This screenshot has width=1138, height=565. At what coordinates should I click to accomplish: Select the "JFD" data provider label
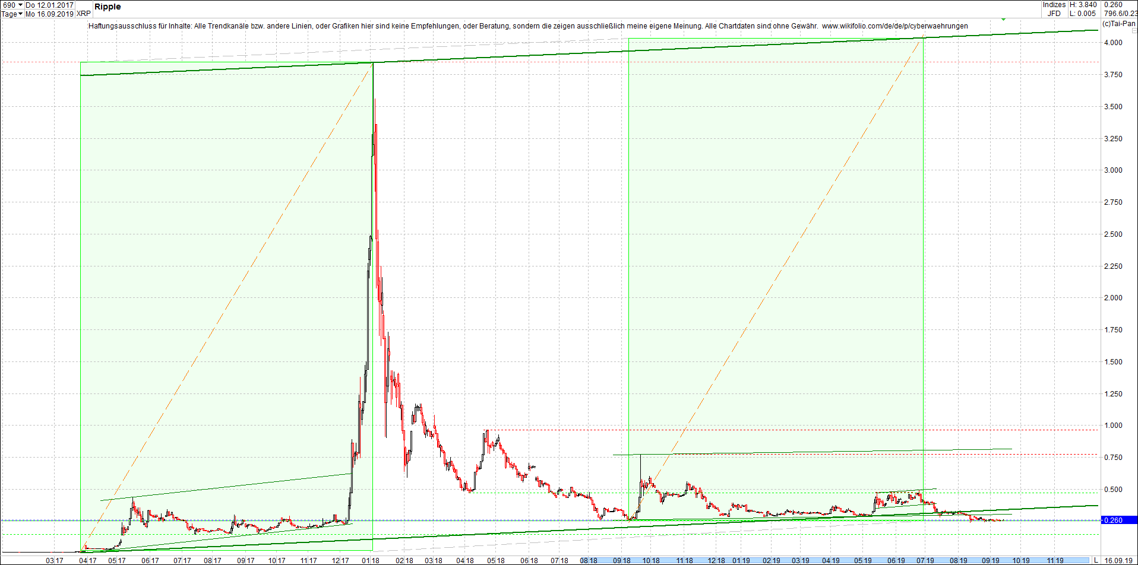[x=1054, y=13]
